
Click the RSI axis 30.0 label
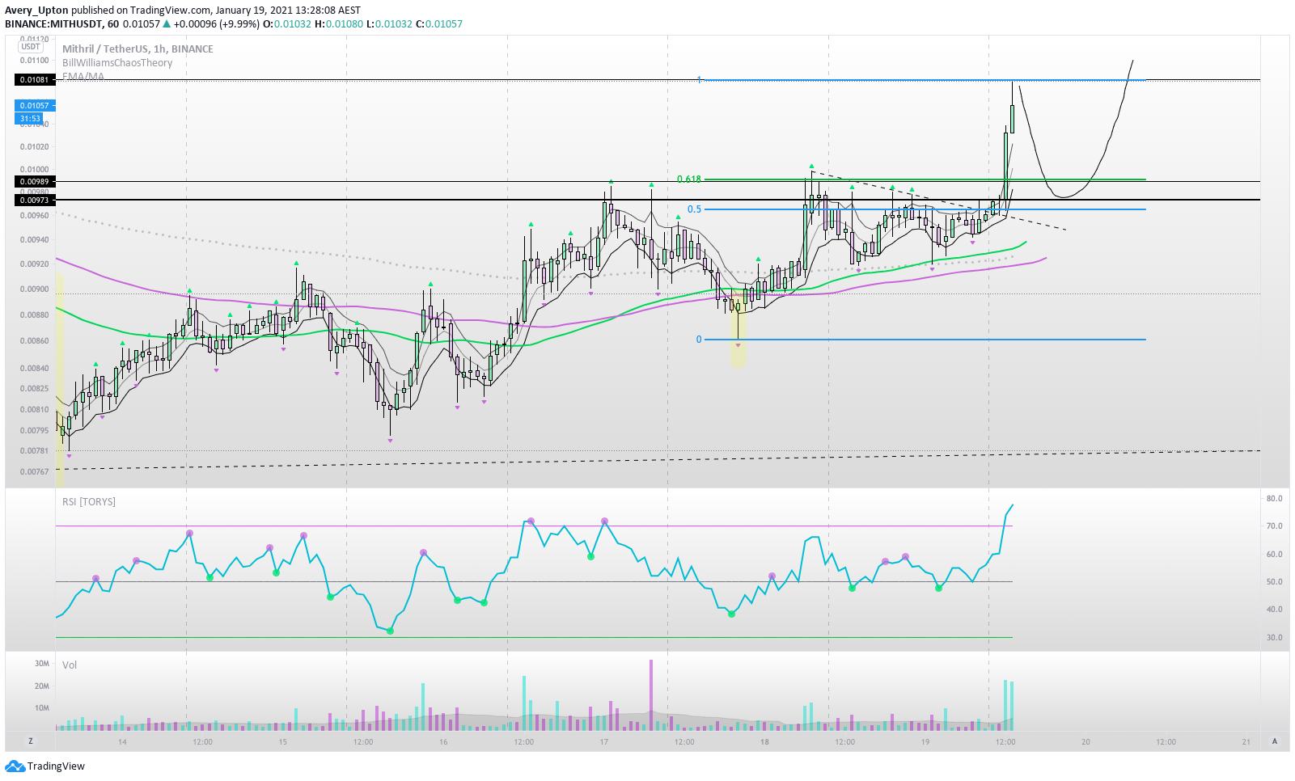click(1274, 637)
